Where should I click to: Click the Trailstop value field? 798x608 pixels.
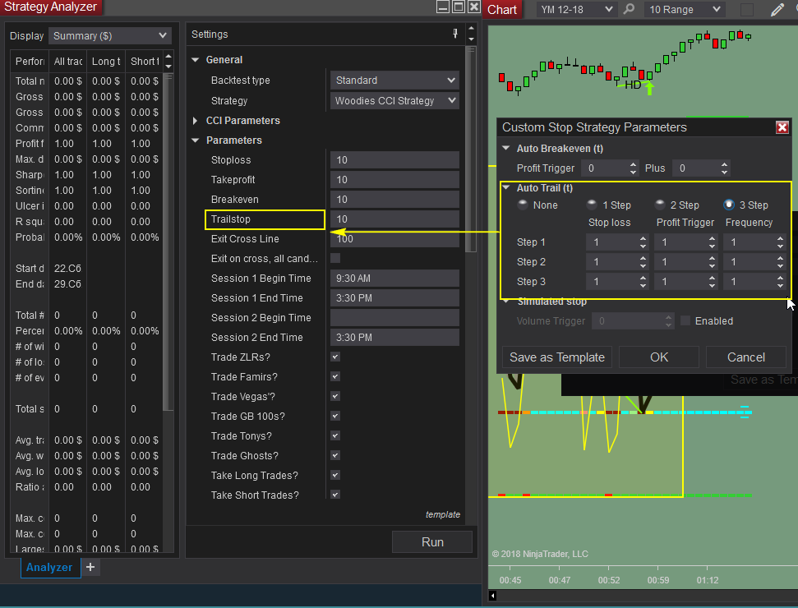pos(394,219)
